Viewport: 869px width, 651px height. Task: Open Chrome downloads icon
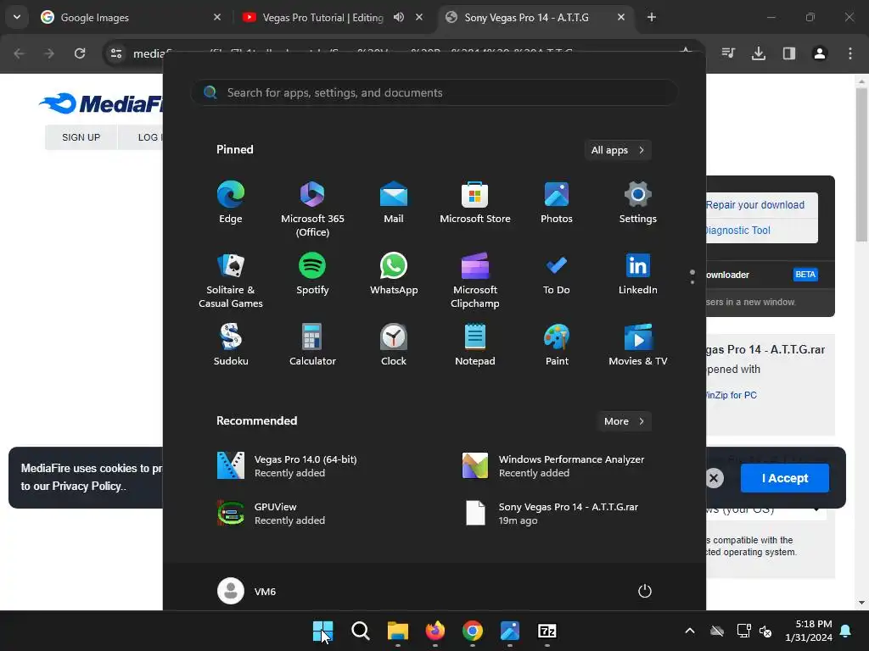758,53
